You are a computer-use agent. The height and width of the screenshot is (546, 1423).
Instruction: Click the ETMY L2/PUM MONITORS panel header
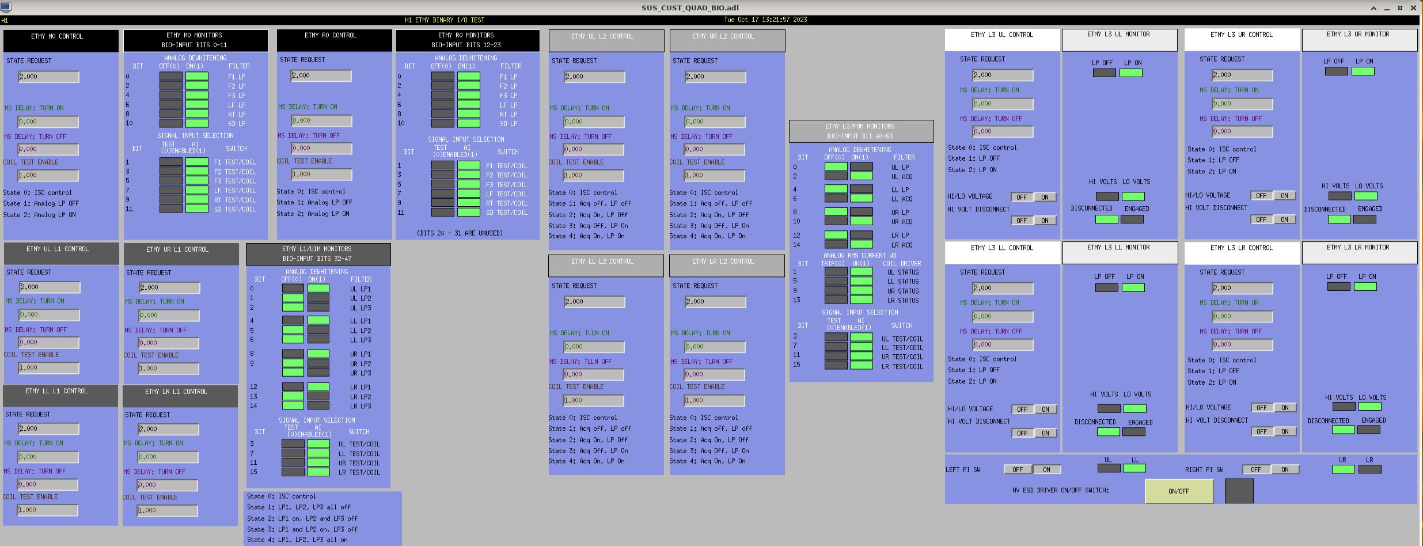tap(861, 131)
